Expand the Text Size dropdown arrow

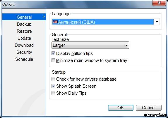[126, 45]
